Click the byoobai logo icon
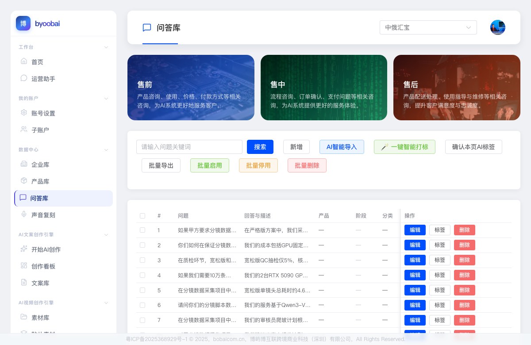531x345 pixels. [23, 23]
